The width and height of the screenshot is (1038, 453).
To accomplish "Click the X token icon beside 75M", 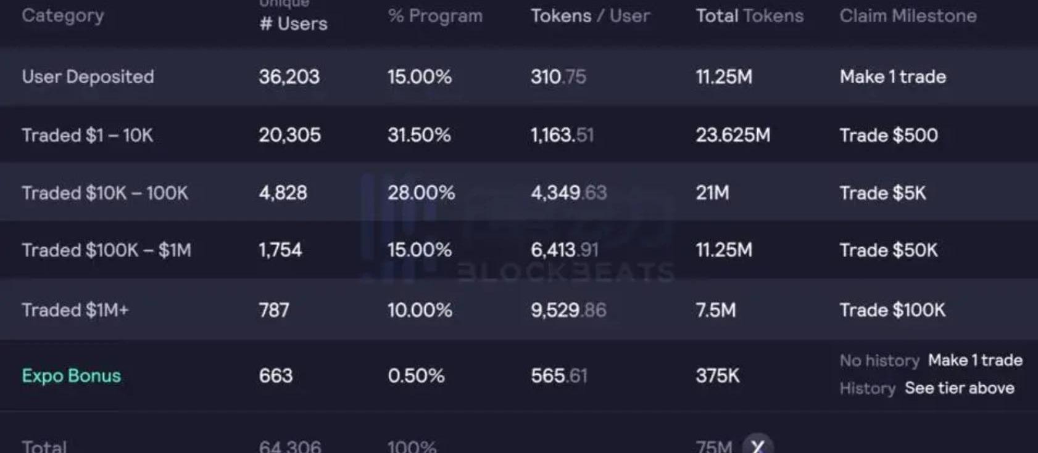I will click(x=758, y=445).
